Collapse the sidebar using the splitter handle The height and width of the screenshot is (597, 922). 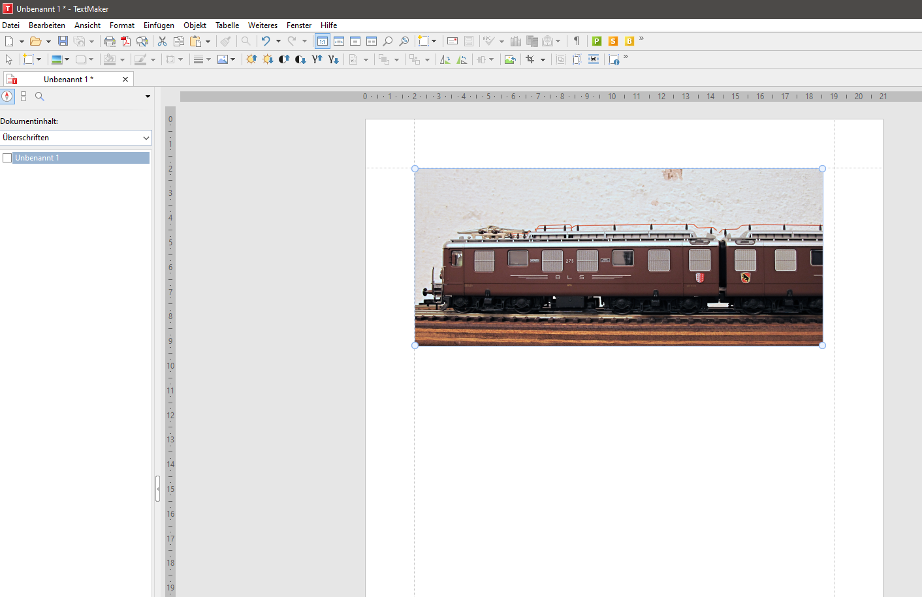[x=157, y=489]
